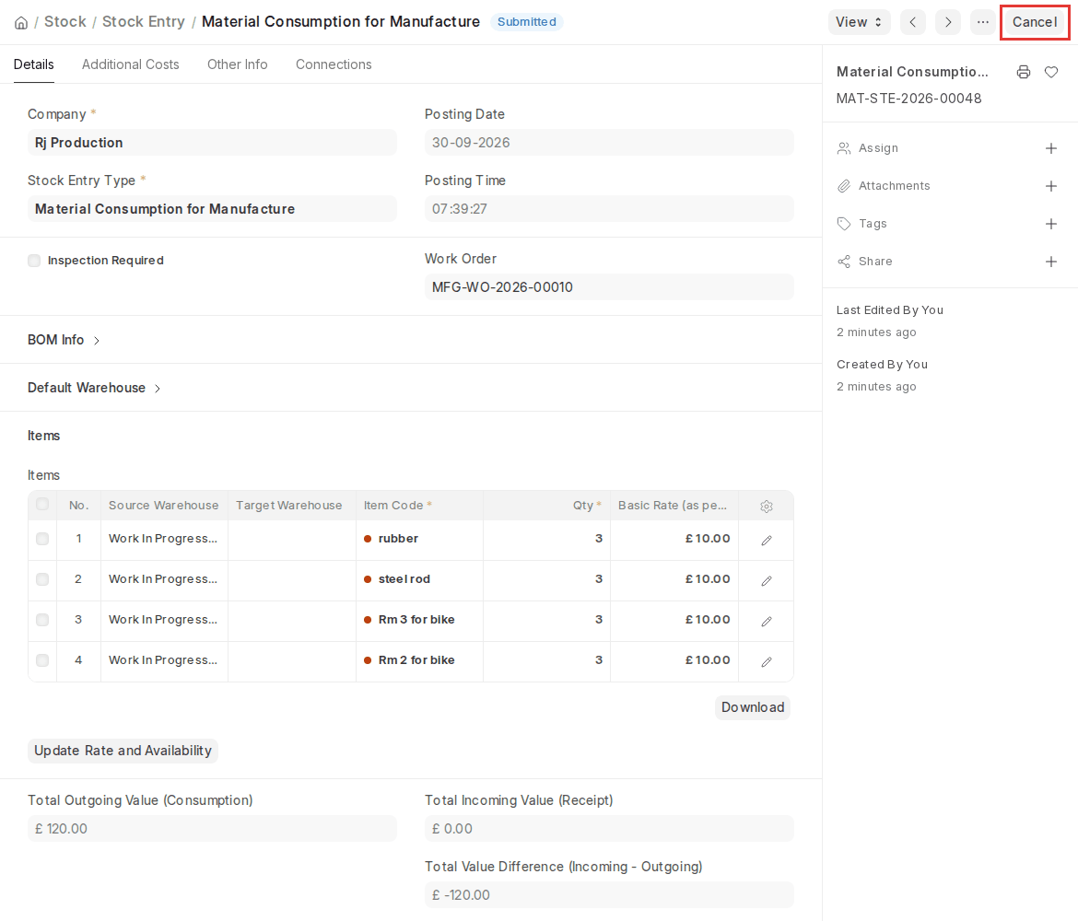Screen dimensions: 1078x921
Task: Edit Rm 3 for bike row pencil
Action: click(x=767, y=622)
